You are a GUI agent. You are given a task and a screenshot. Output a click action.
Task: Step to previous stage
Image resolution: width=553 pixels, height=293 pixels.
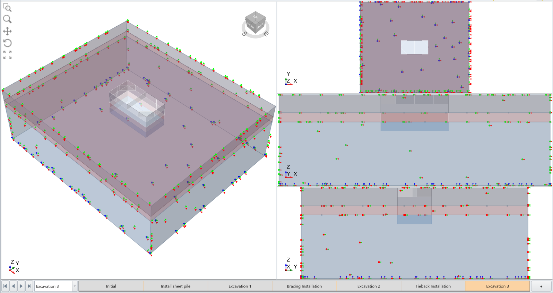(13, 286)
